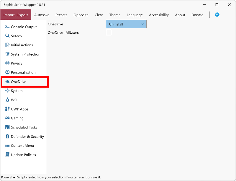Click the Search magnifier icon
Viewport: 236px width, 181px height.
7,36
